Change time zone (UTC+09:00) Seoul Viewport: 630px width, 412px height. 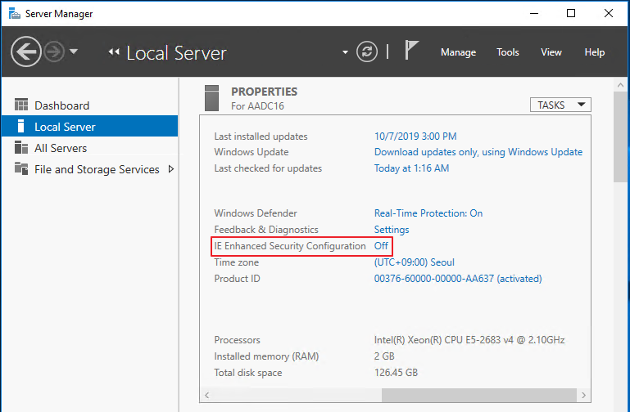(x=415, y=262)
